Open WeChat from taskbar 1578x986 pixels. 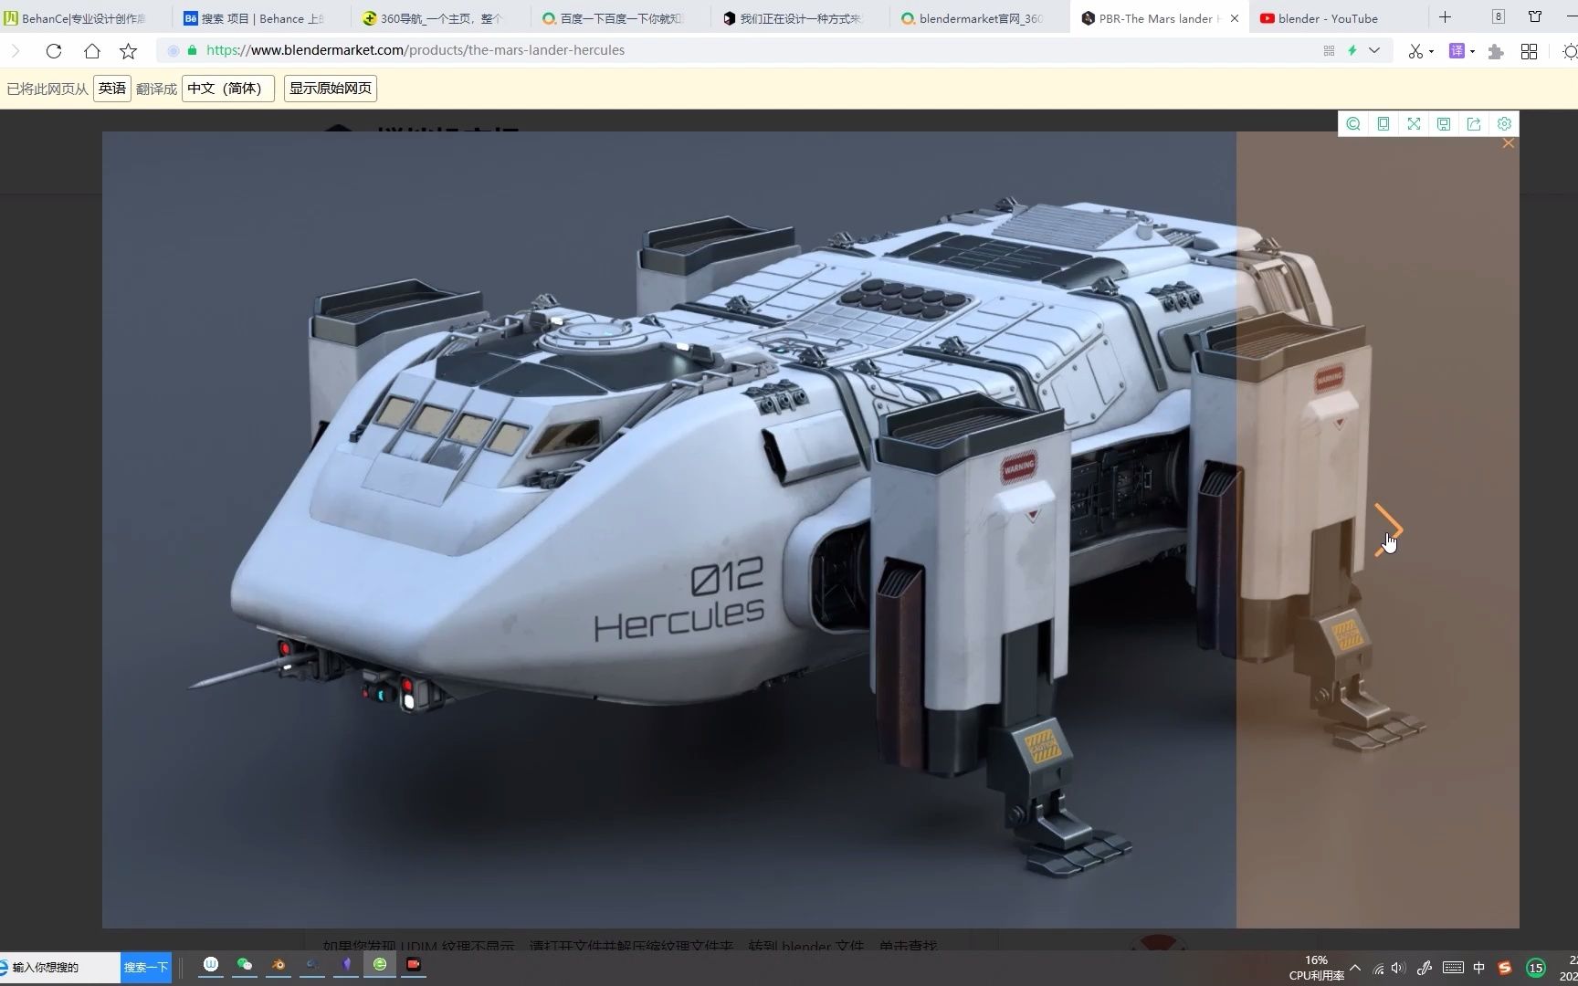pyautogui.click(x=245, y=964)
